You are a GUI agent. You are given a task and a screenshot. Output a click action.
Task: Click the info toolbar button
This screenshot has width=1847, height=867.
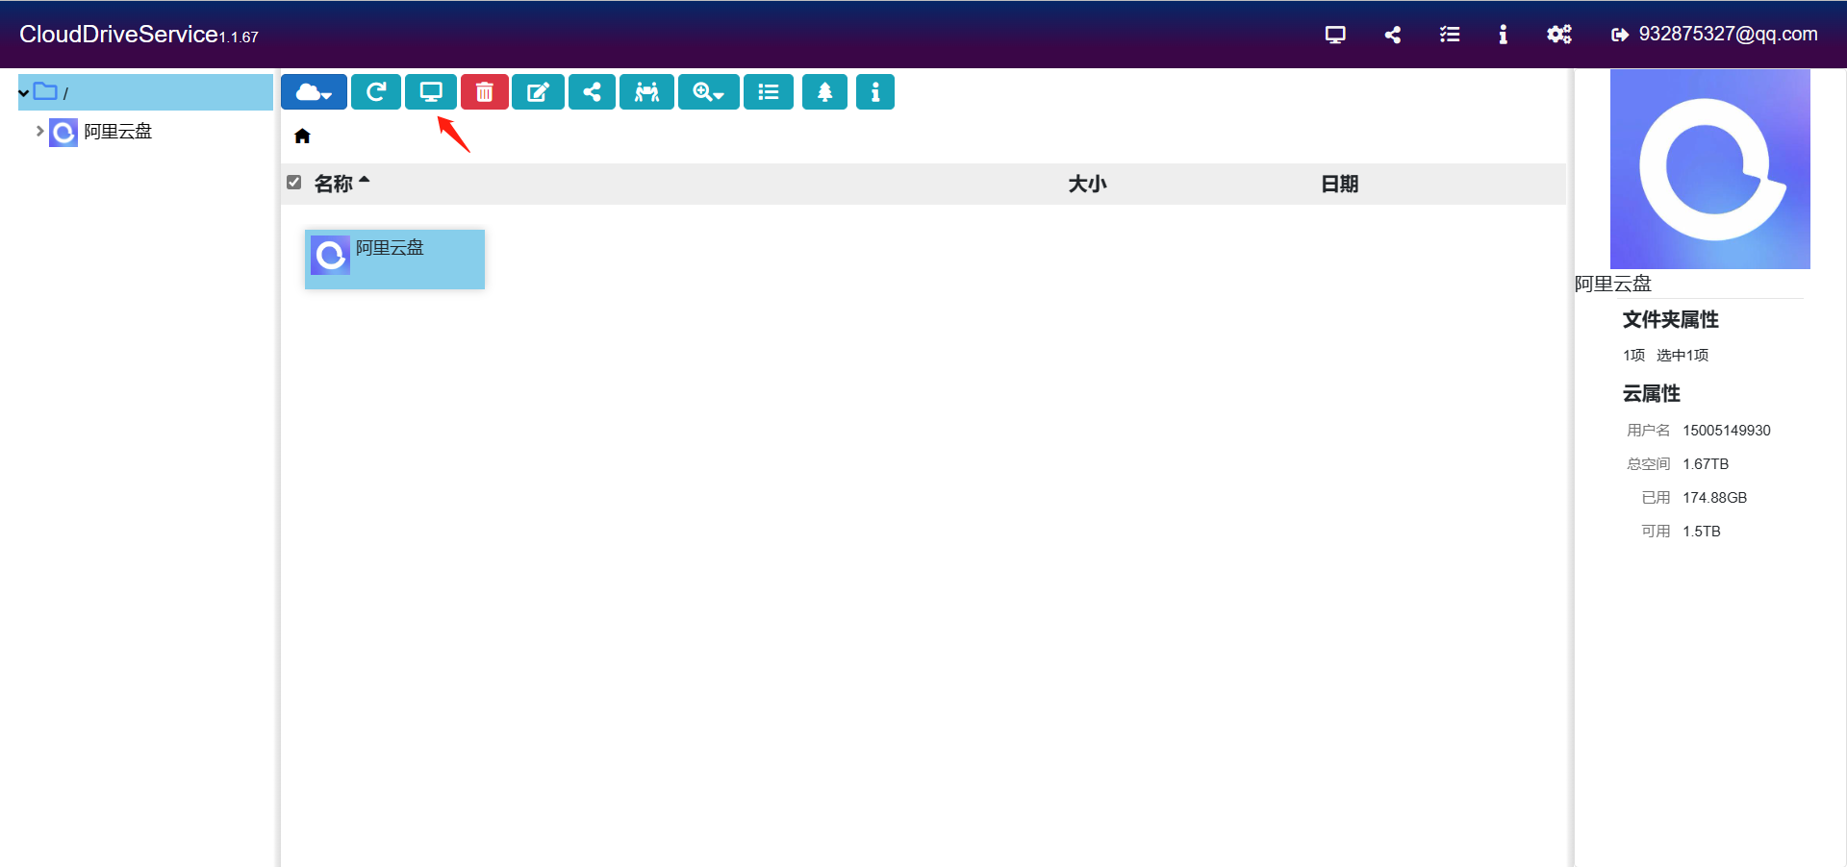click(x=875, y=92)
